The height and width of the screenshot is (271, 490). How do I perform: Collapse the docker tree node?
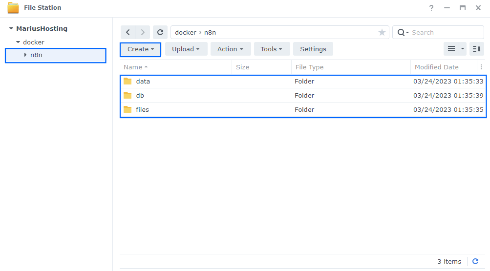point(18,42)
